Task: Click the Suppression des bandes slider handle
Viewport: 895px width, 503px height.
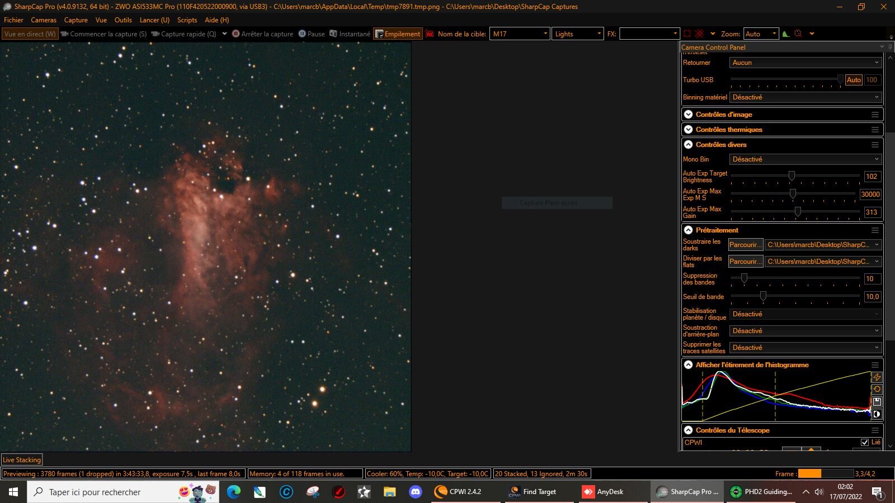Action: click(744, 278)
